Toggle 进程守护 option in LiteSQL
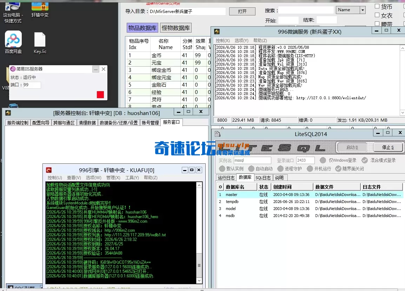This screenshot has height=291, width=405. coord(280,169)
